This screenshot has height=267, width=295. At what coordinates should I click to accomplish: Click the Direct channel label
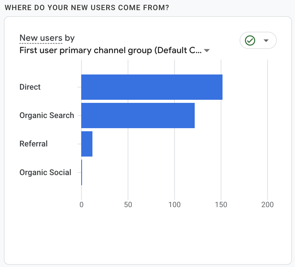point(30,87)
